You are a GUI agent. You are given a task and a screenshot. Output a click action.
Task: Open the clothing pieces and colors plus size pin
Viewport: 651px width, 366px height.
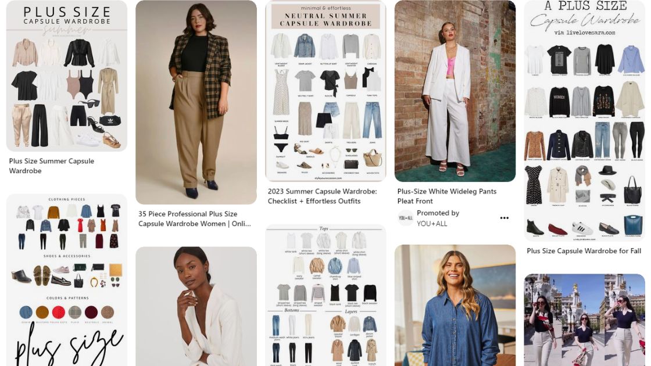click(x=66, y=280)
